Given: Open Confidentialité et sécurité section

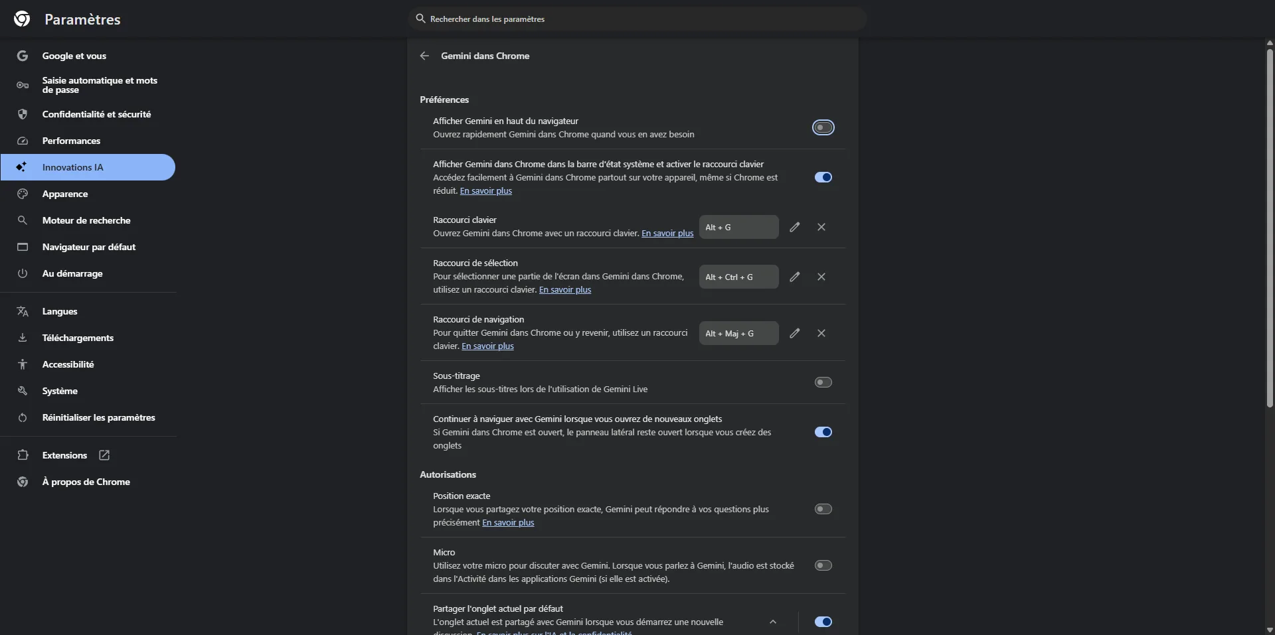Looking at the screenshot, I should [88, 114].
